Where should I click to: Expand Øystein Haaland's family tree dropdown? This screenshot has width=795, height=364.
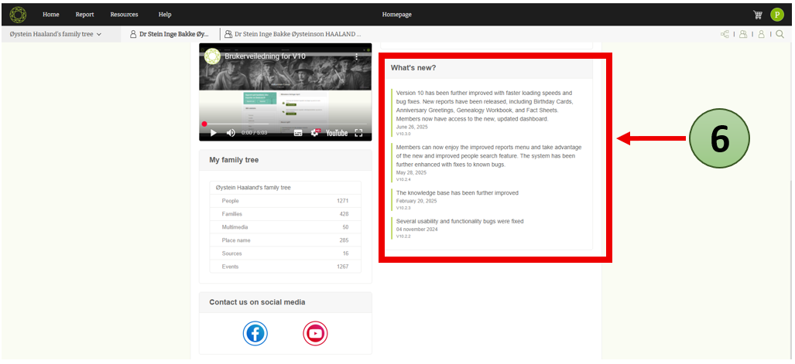[56, 34]
